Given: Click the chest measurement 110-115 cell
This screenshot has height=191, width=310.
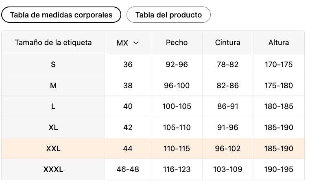Looking at the screenshot, I should tap(177, 149).
